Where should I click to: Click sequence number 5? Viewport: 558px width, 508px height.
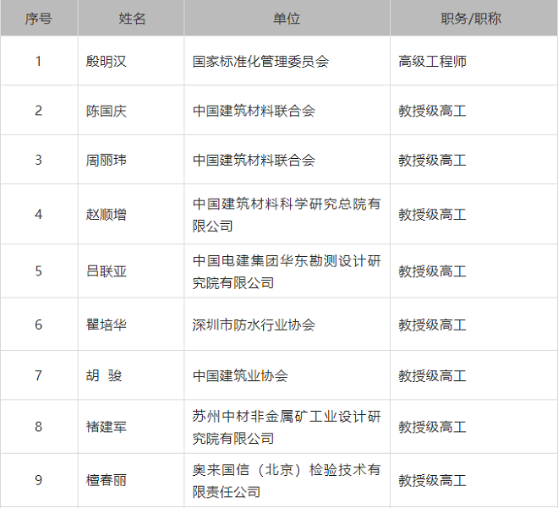(38, 271)
